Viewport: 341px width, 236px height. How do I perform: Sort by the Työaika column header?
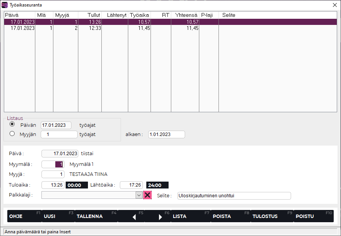tap(139, 15)
